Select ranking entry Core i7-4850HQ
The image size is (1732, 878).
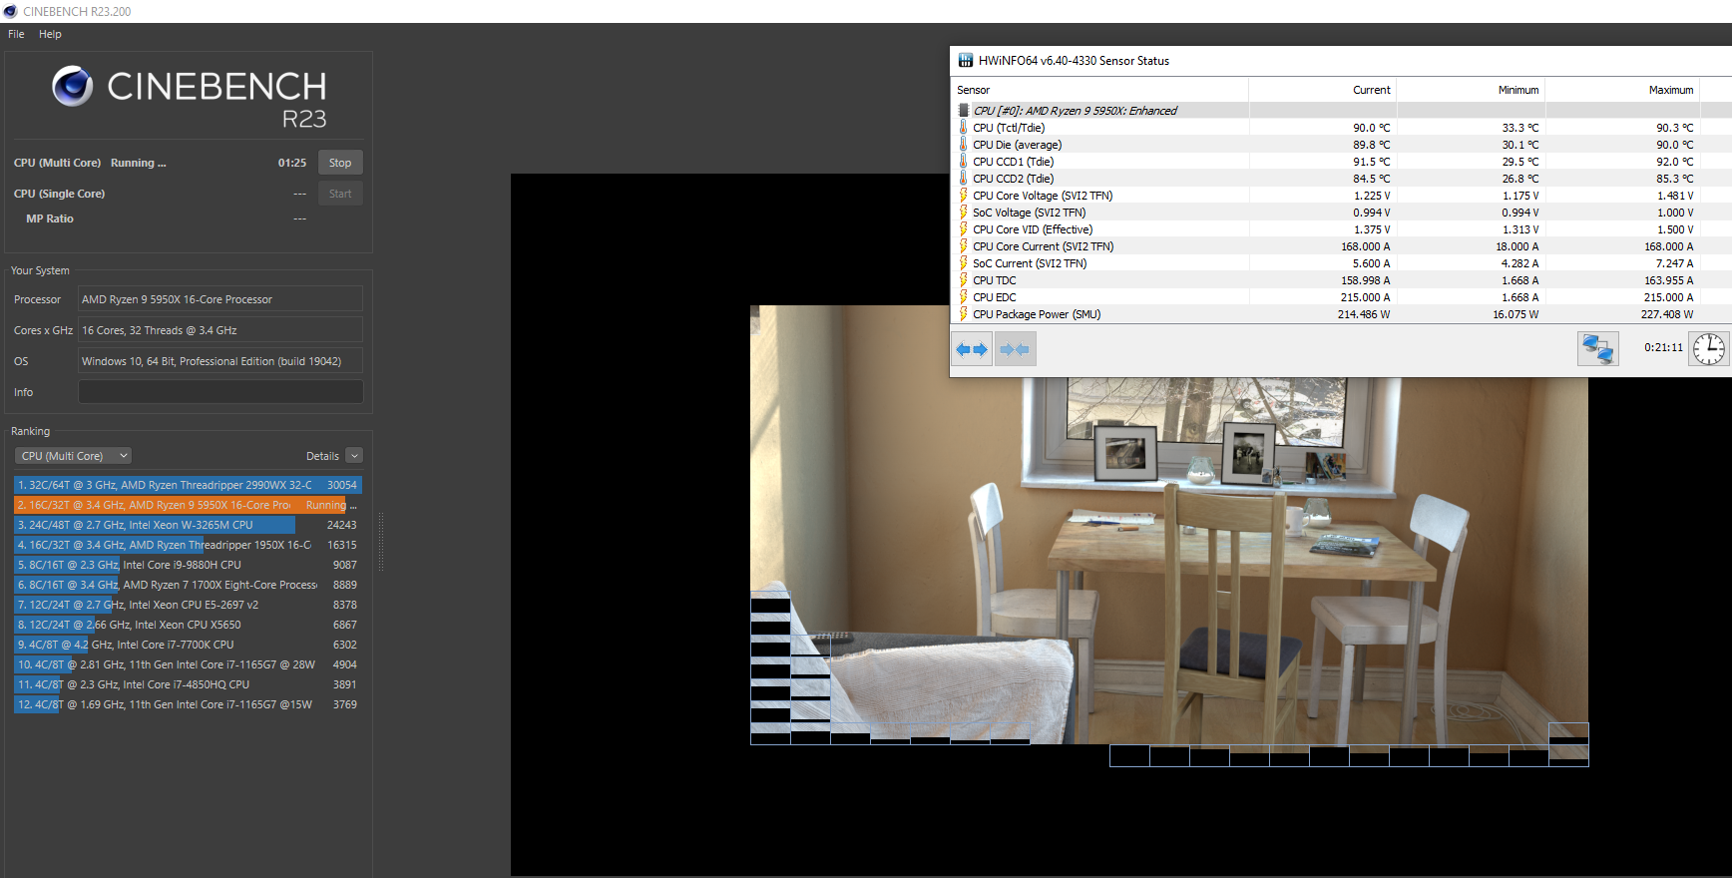click(188, 684)
